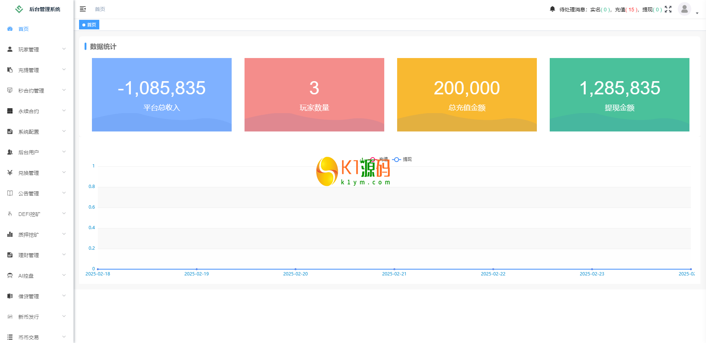Viewport: 706px width, 343px height.
Task: Expand the 系统配置 menu
Action: click(x=37, y=131)
